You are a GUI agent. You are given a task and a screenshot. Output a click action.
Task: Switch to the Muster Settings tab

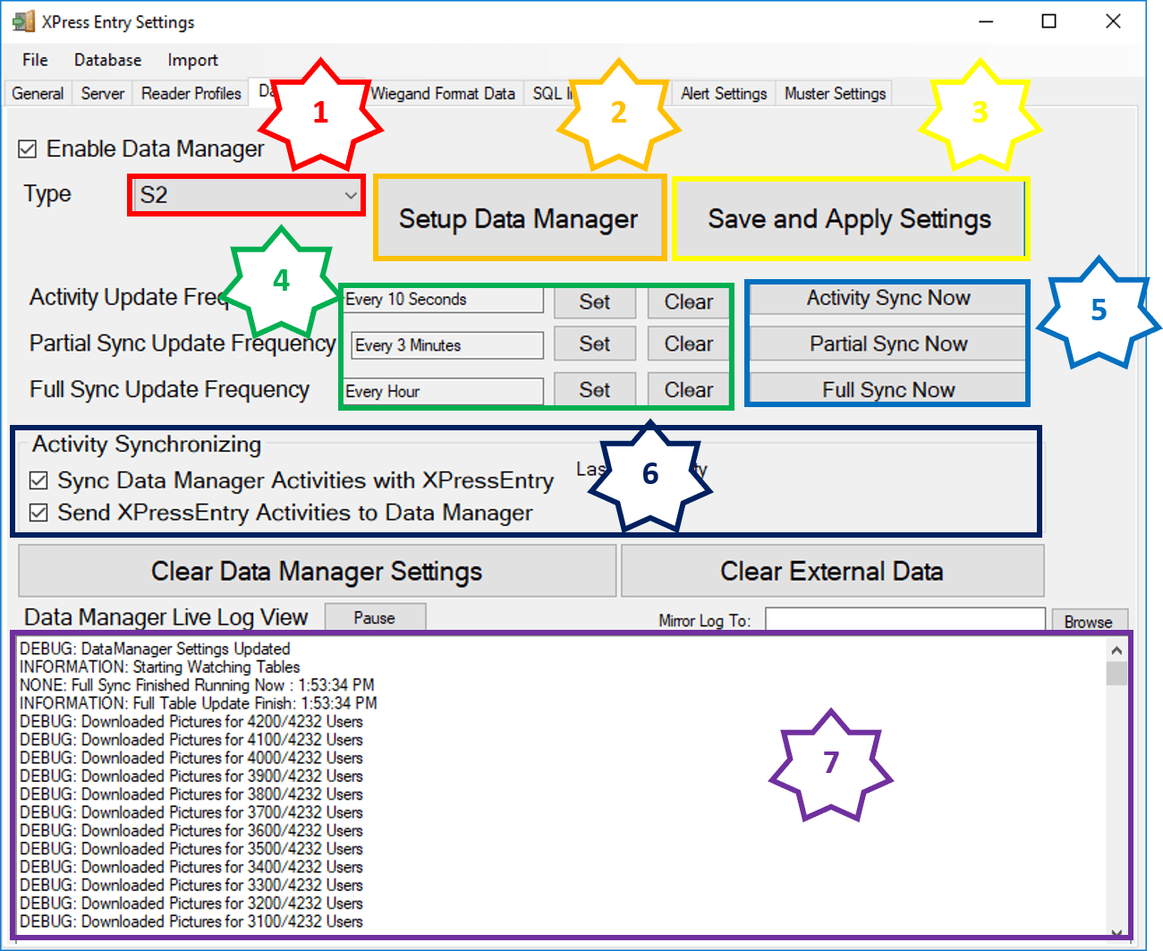835,93
